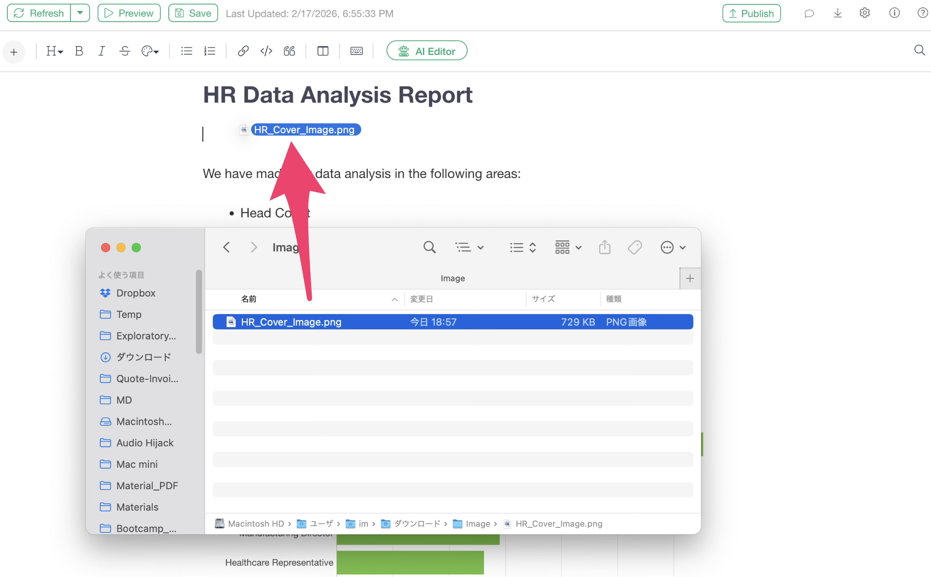Click the Image tab in Finder

point(452,278)
